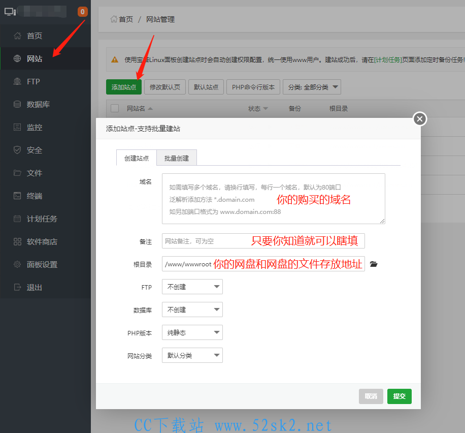
Task: Click the green 添加站点 button
Action: click(x=124, y=87)
